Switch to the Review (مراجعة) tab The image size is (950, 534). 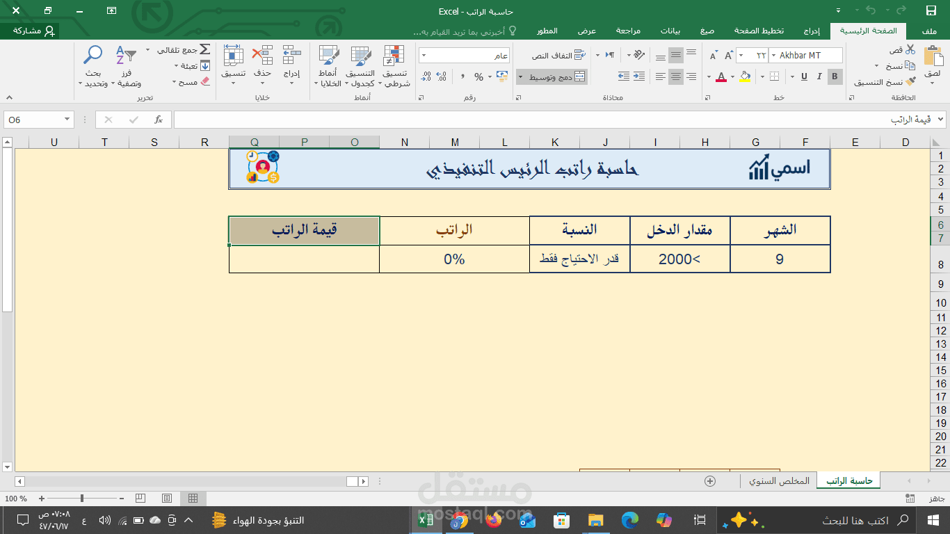628,31
